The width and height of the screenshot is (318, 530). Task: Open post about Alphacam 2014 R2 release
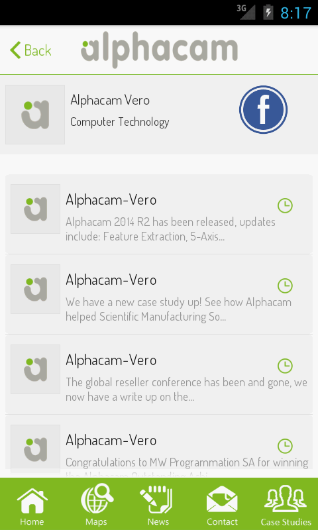click(x=159, y=214)
